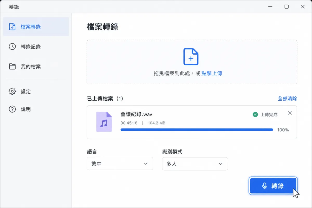The width and height of the screenshot is (312, 208).
Task: Click the clock icon beside 轉錄記錄
Action: coord(12,47)
